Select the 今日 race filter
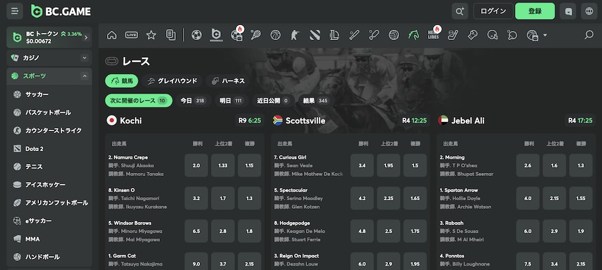 193,101
